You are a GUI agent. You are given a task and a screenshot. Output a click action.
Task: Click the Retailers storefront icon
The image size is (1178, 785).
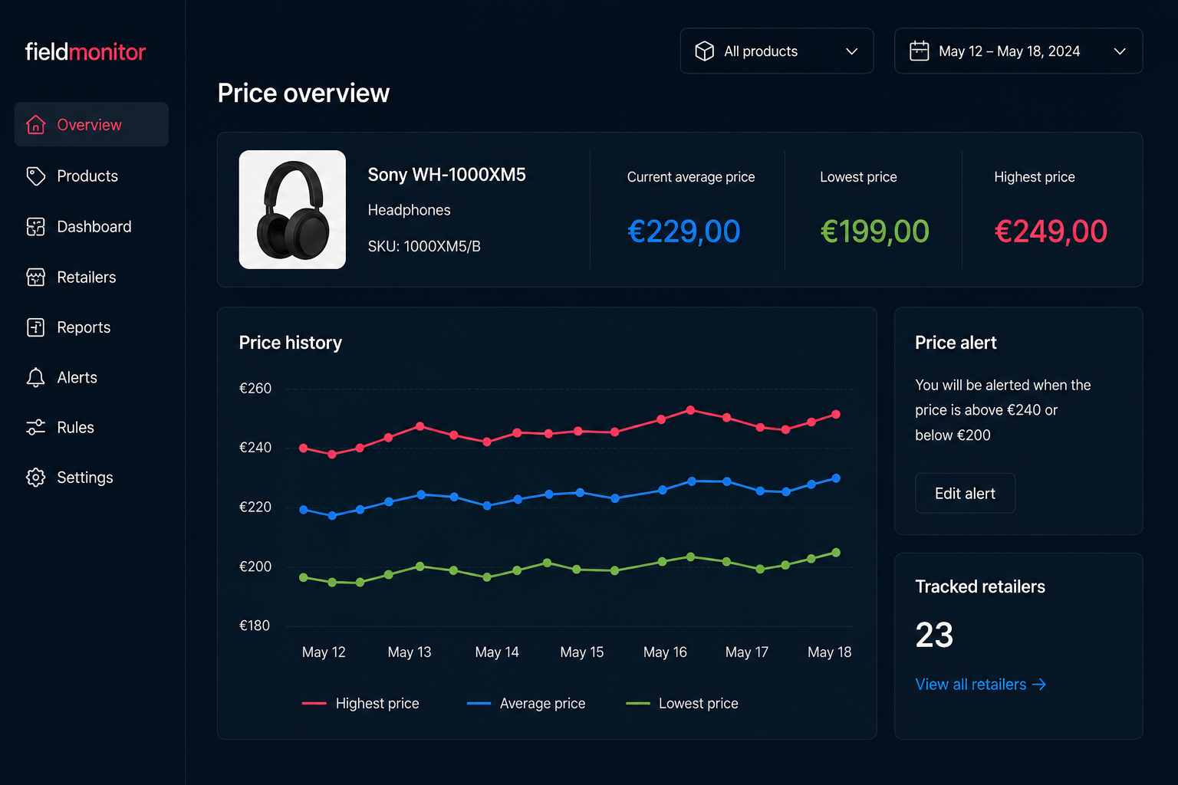point(35,277)
